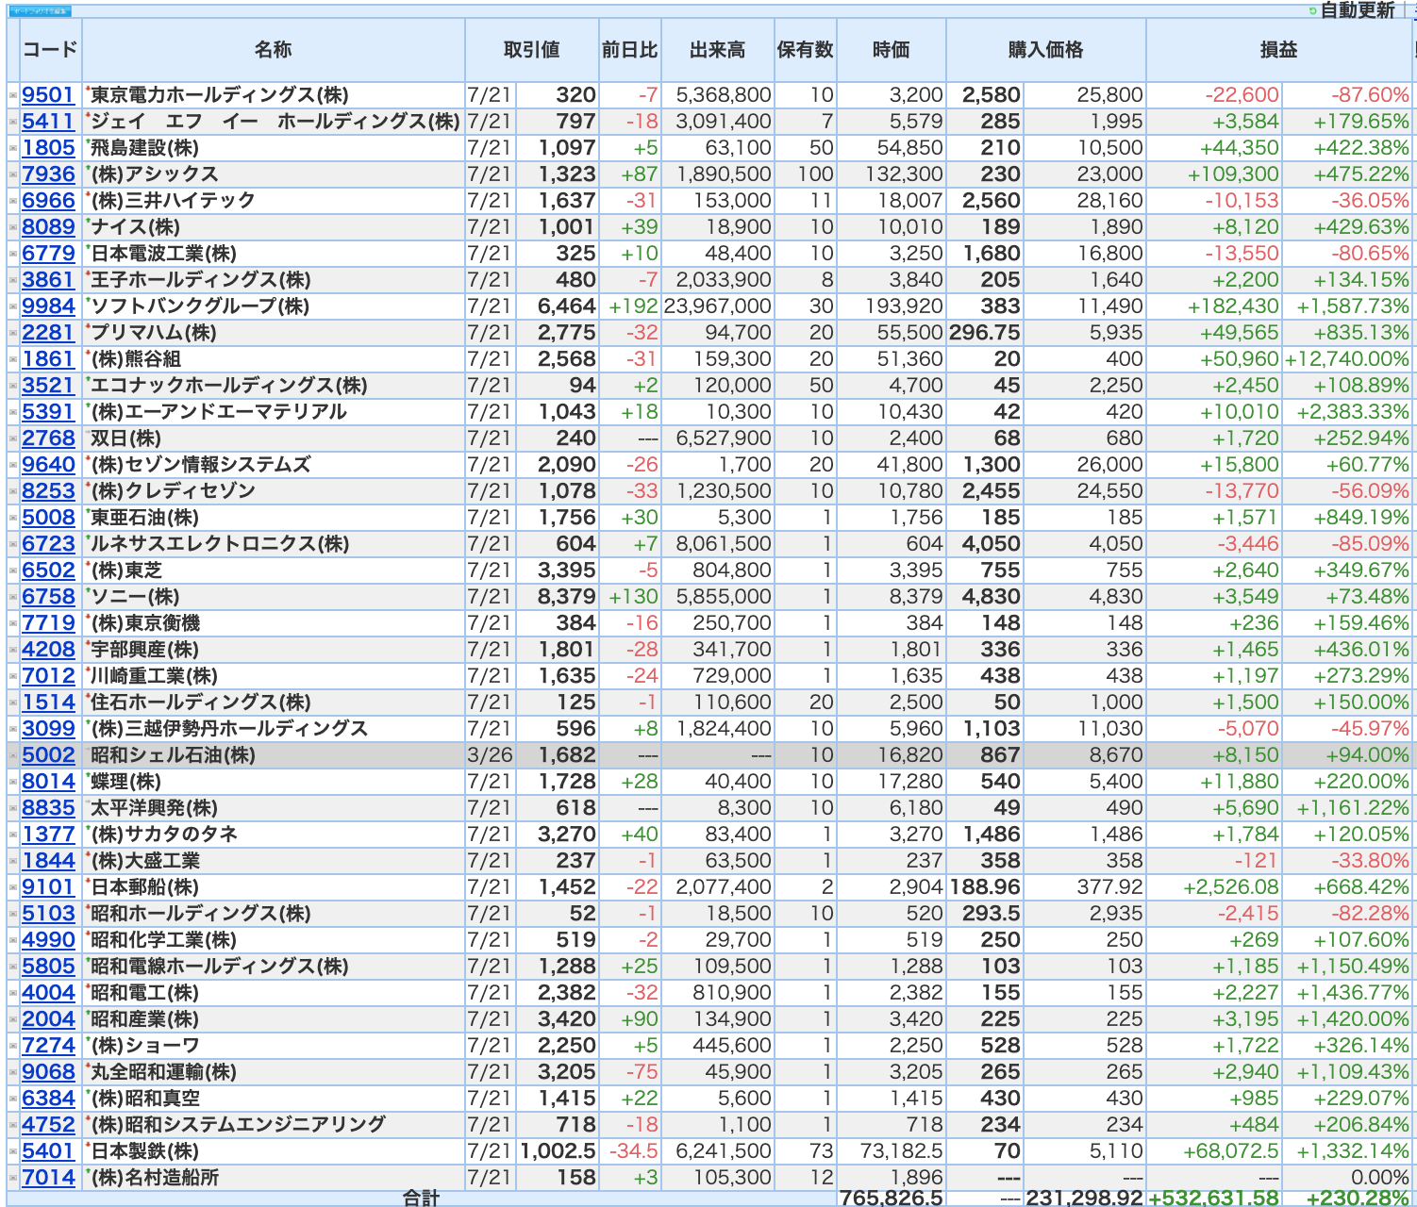
Task: Click the total market value 765,826.5
Action: pos(892,1198)
